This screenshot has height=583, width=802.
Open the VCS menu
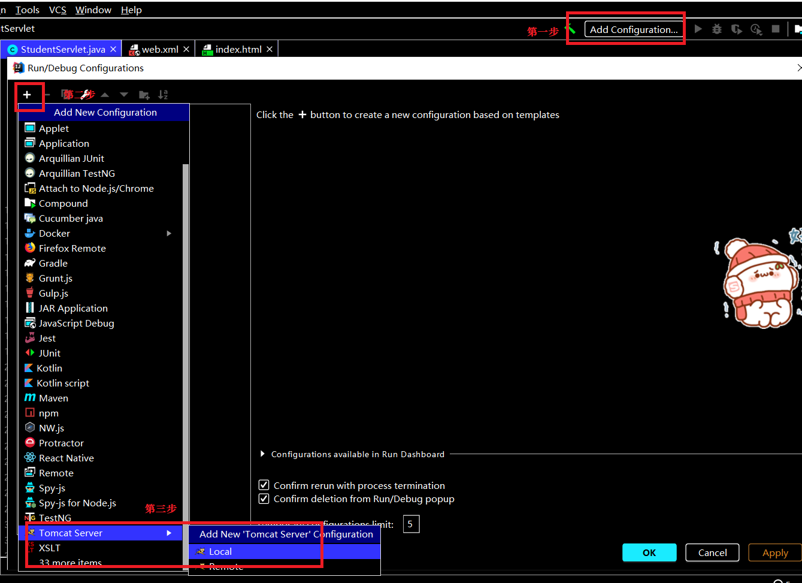coord(57,10)
